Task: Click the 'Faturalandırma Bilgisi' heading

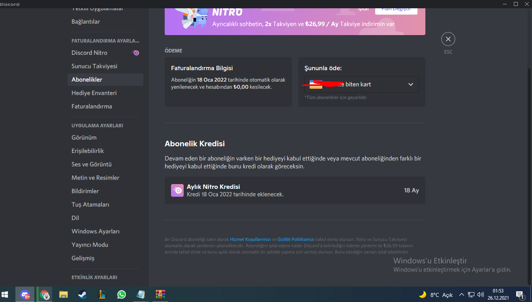Action: tap(202, 68)
